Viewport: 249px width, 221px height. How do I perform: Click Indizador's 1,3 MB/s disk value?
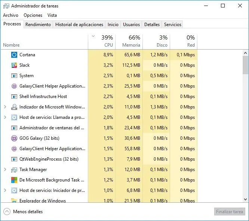(x=159, y=107)
